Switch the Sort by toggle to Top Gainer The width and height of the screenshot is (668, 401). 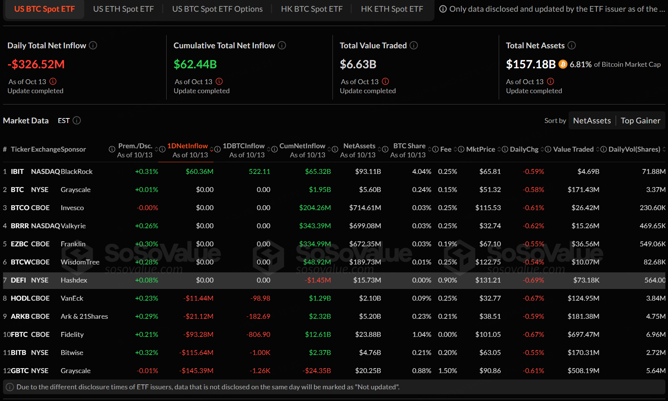point(640,121)
